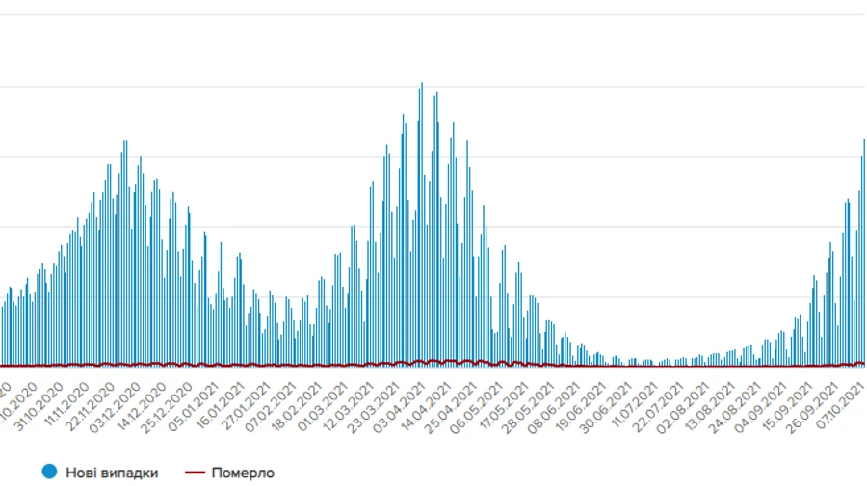Viewport: 867px width, 486px height.
Task: Toggle the "Померло" series label
Action: click(x=243, y=472)
